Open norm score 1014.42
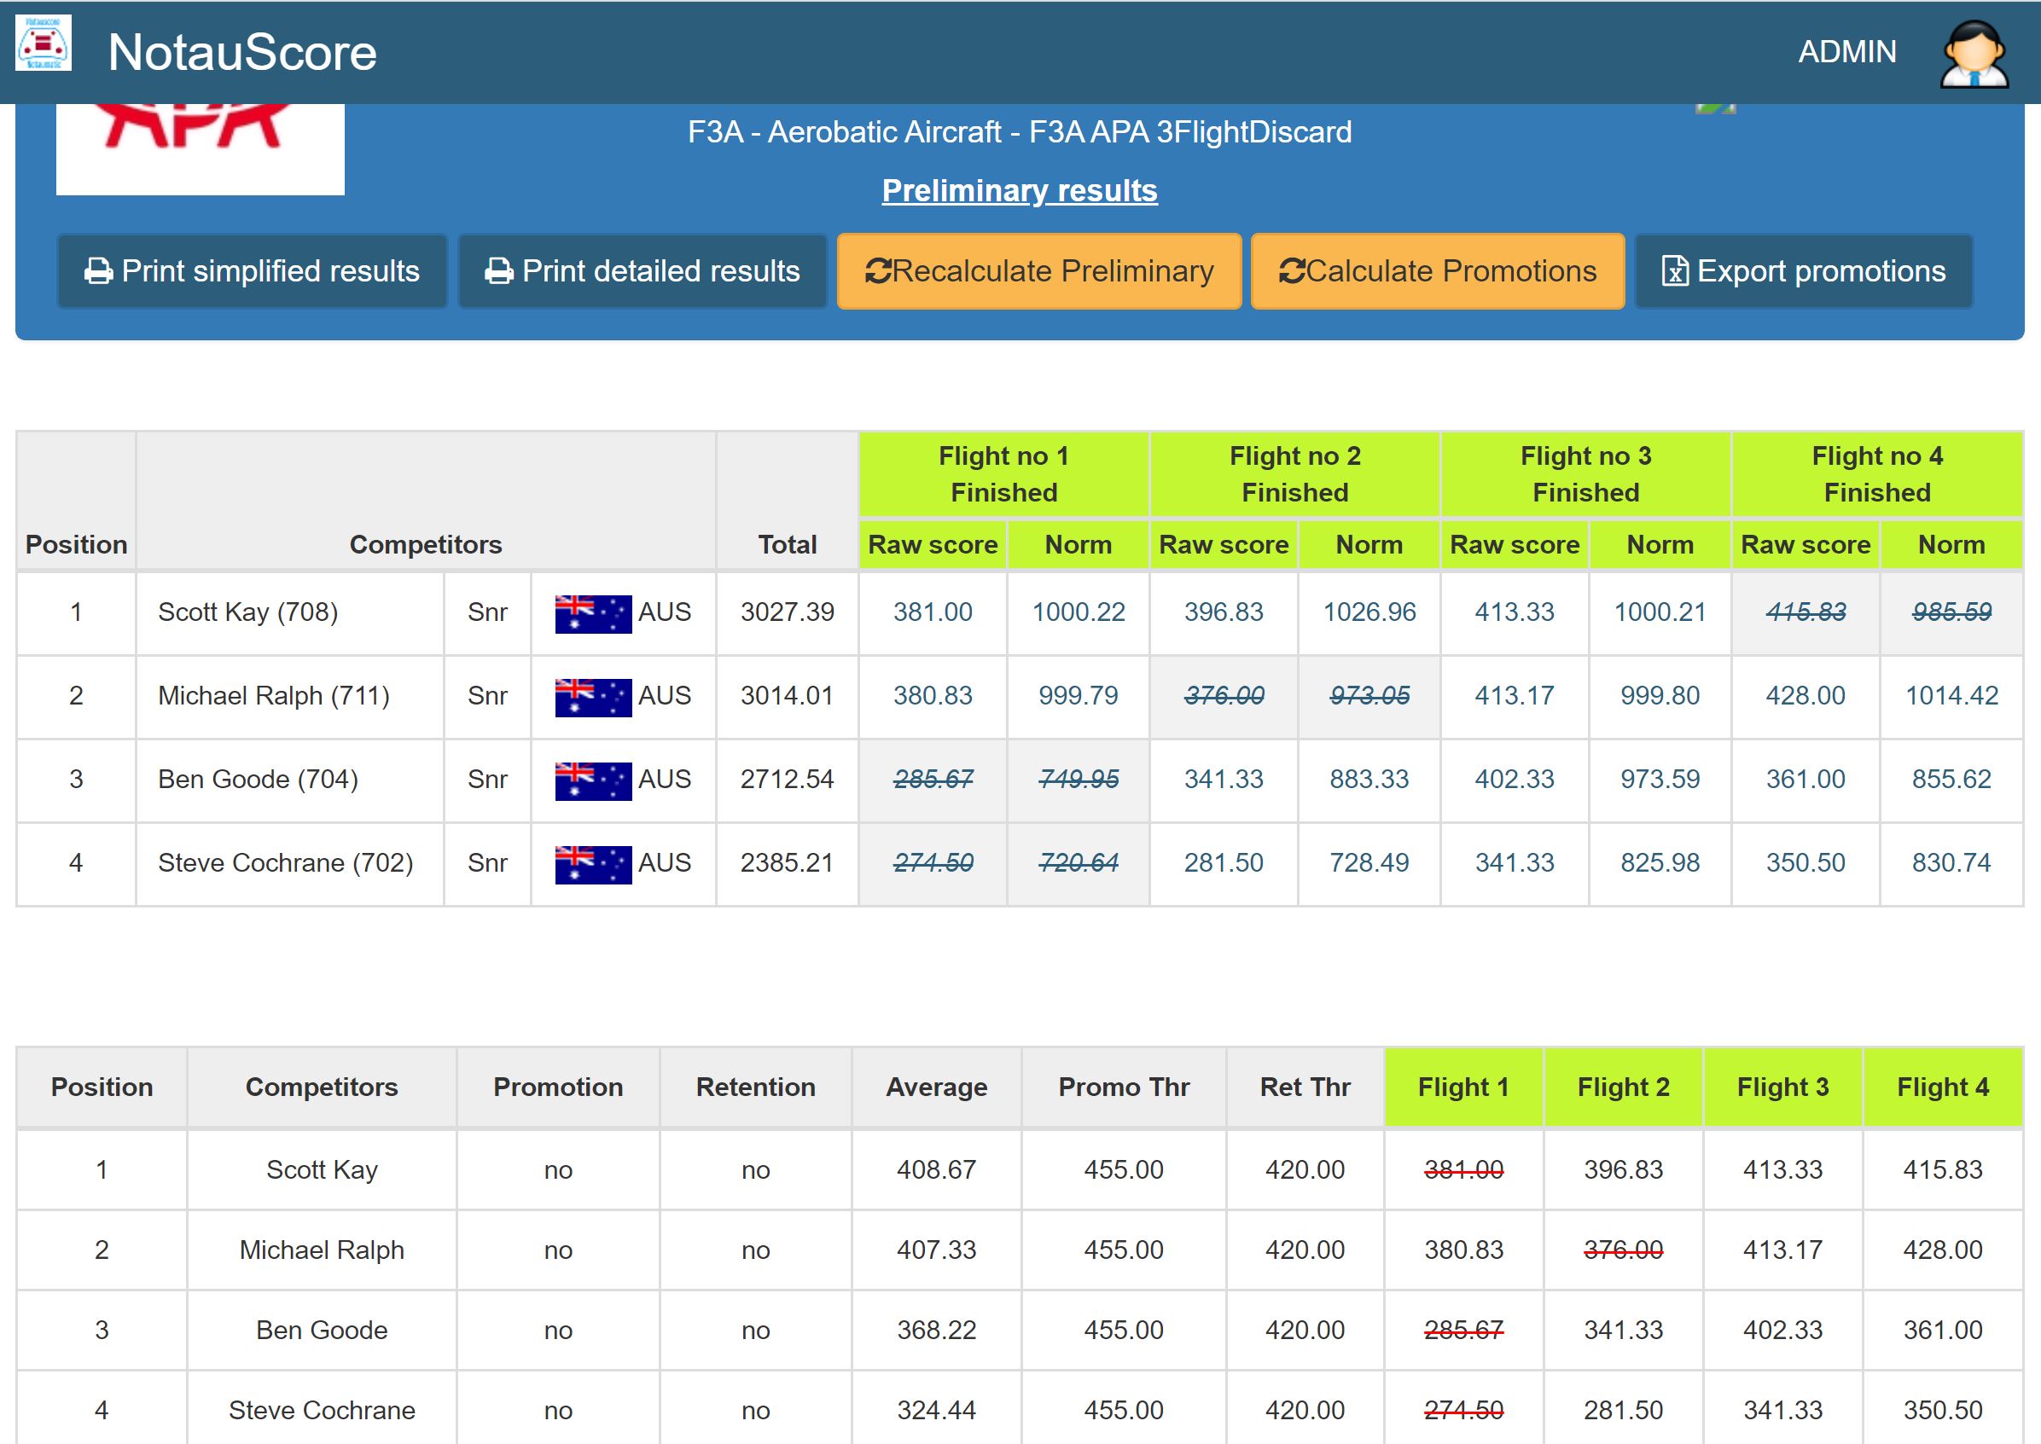The width and height of the screenshot is (2041, 1444). [x=1951, y=695]
